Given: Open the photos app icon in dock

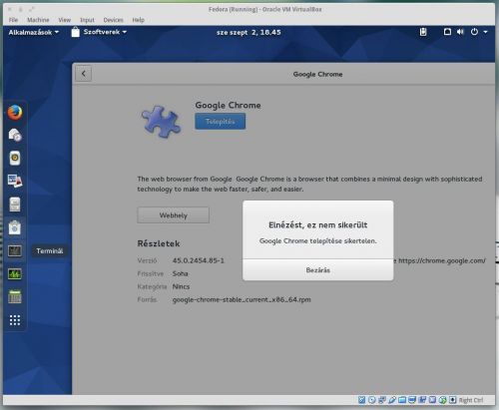Looking at the screenshot, I should [15, 181].
